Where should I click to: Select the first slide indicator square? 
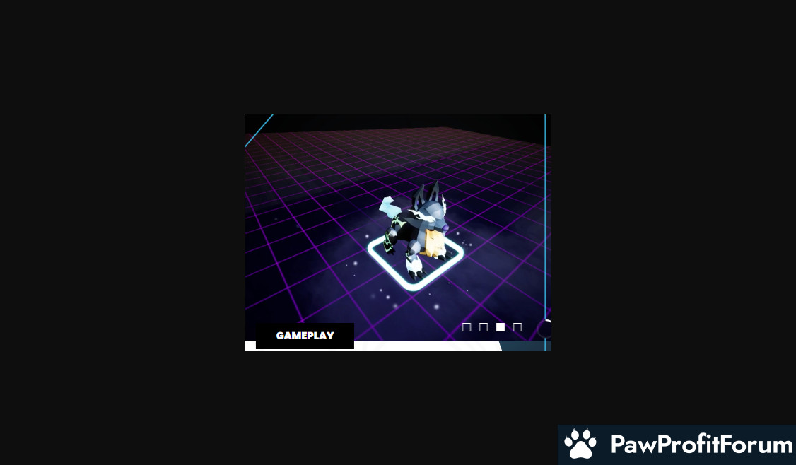467,327
